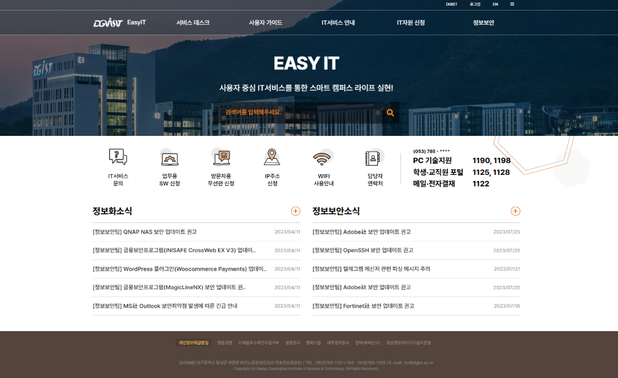This screenshot has height=378, width=618.
Task: Expand 정보화소식 with the plus button
Action: tap(295, 211)
